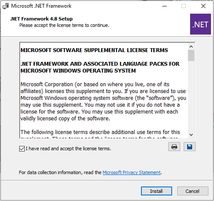Minimize the .NET Framework setup window
Viewport: 214px width, 201px height.
164,6
